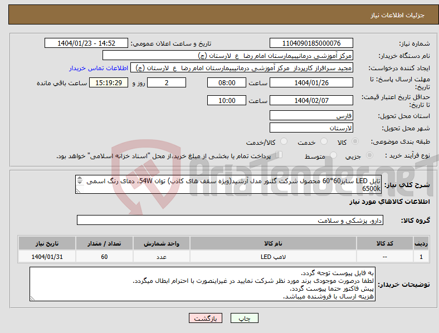This screenshot has height=333, width=439.
Task: Click the response deadline date 1404/01/26
Action: point(311,82)
